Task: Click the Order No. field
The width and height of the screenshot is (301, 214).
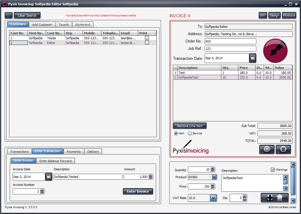Action: (230, 41)
